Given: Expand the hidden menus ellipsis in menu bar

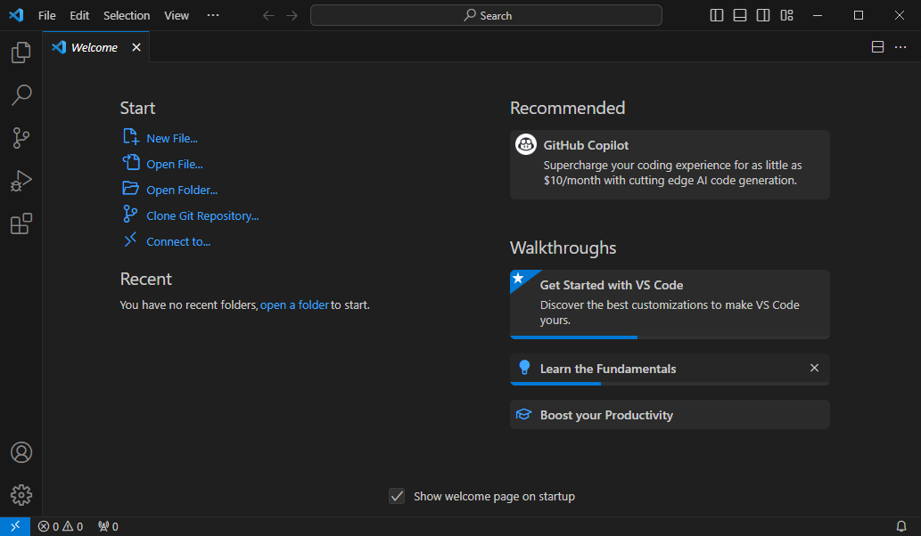Looking at the screenshot, I should (x=212, y=15).
